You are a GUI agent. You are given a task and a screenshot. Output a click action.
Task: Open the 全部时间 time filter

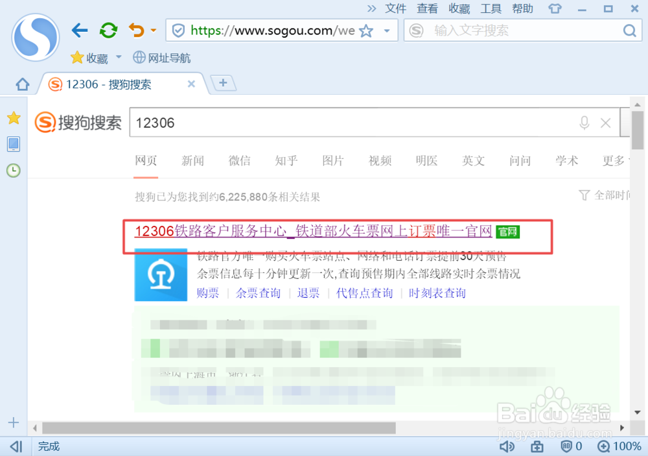pos(604,195)
